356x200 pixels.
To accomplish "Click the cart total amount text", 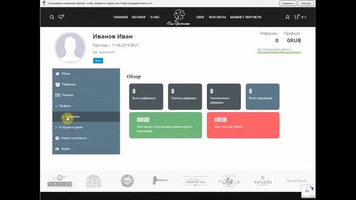I will tap(304, 17).
